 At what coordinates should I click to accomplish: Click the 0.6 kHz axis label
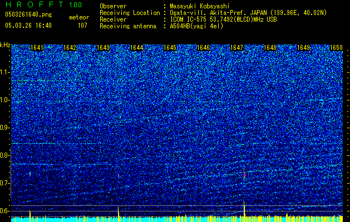pos(4,211)
